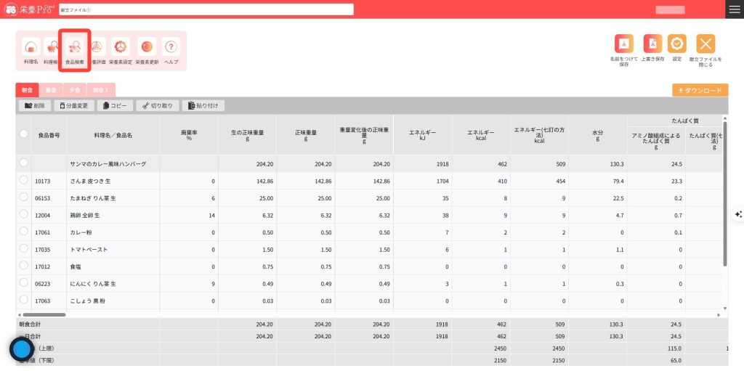Switch to the 間食1 snack tab
744x371 pixels.
[100, 91]
